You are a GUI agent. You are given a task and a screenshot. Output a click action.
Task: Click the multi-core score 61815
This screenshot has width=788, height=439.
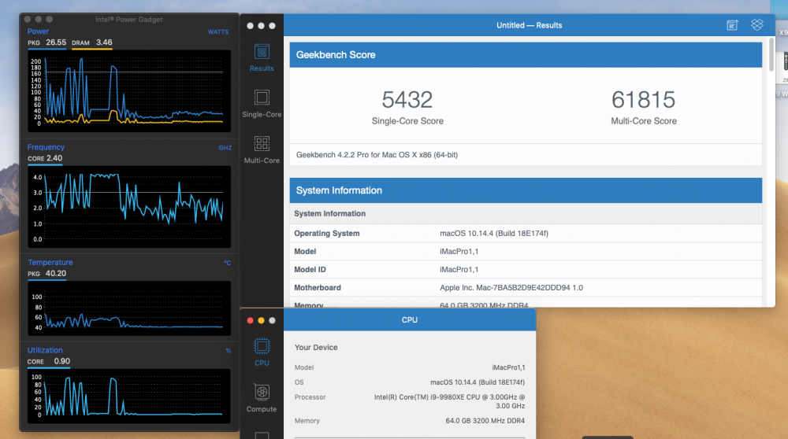tap(643, 100)
